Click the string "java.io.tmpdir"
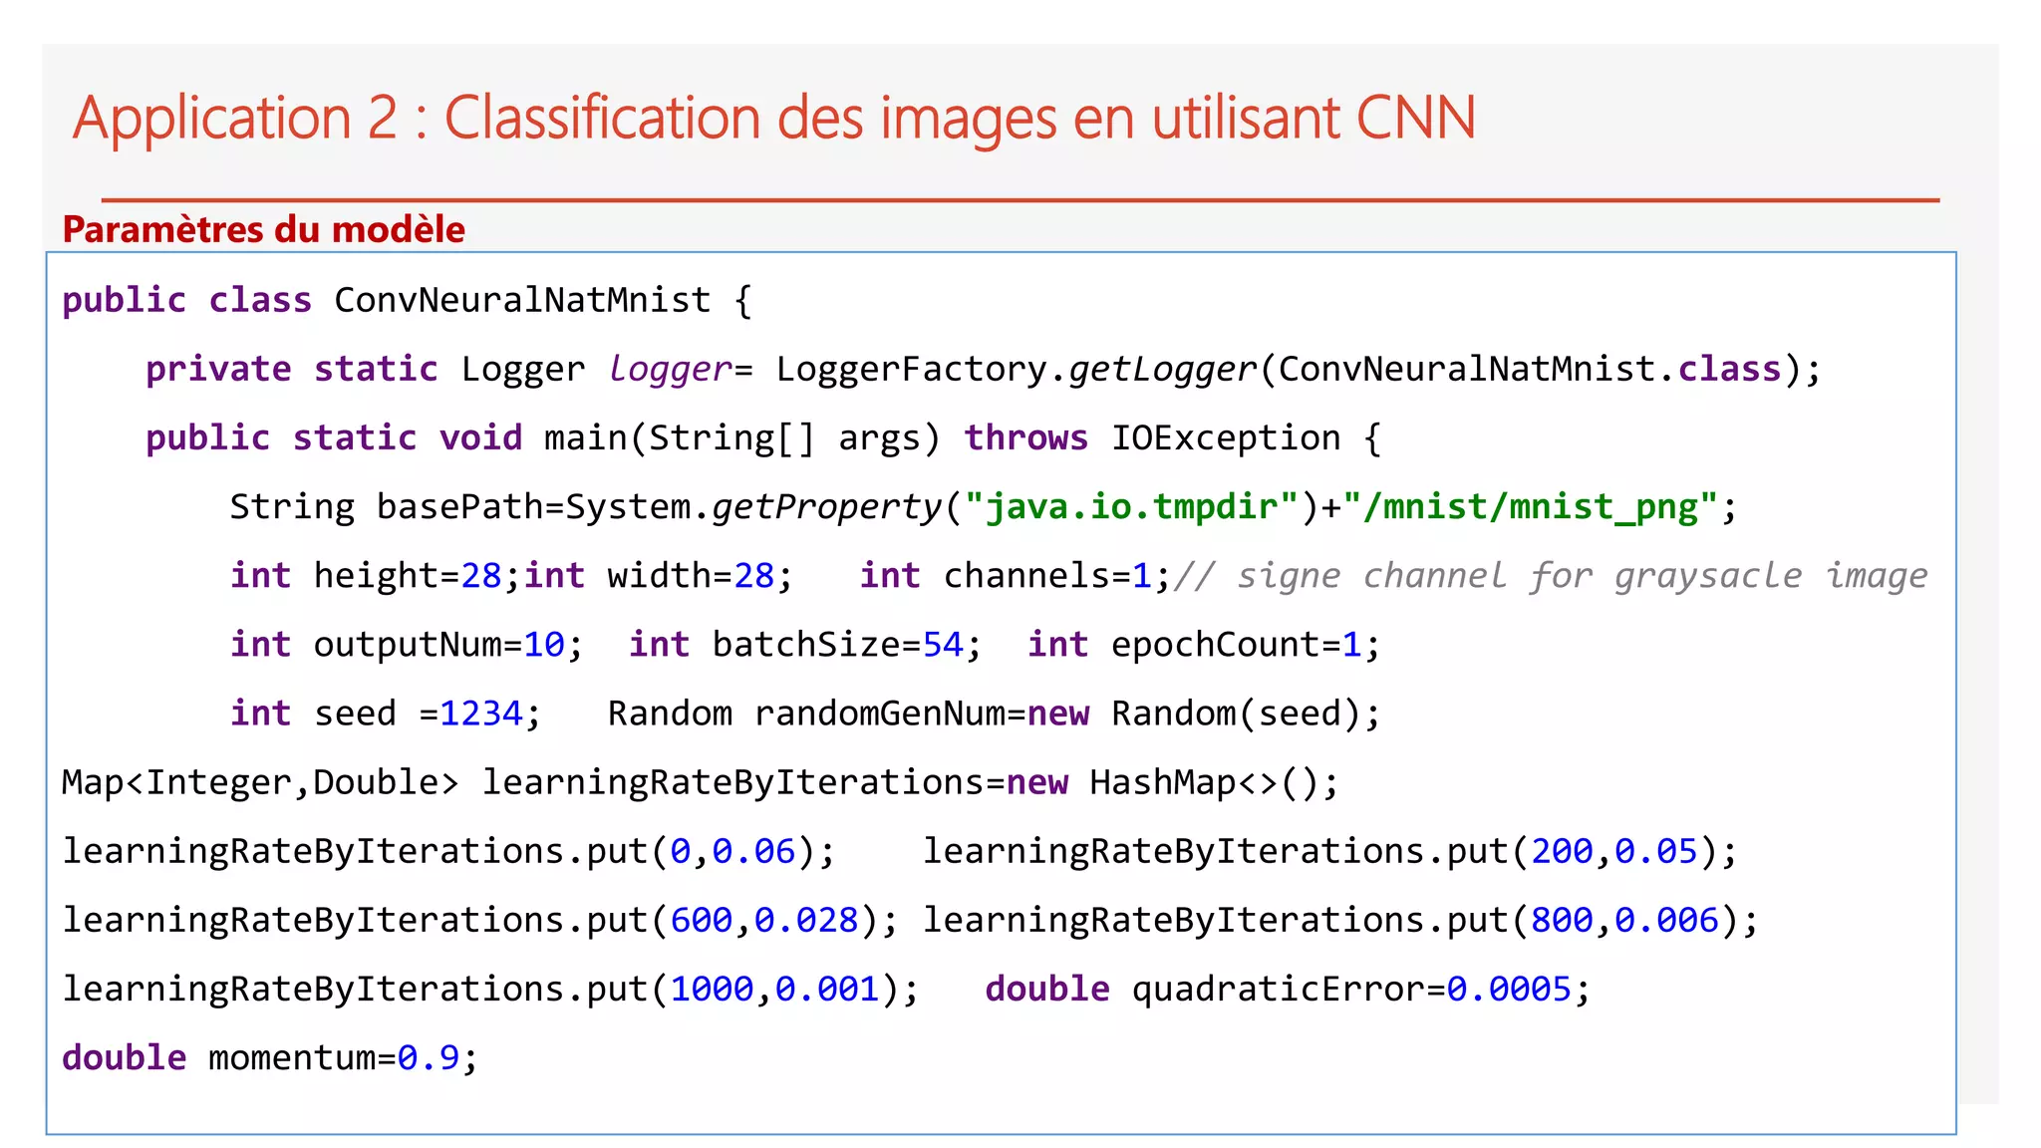Screen dimensions: 2041x1148 1131,506
